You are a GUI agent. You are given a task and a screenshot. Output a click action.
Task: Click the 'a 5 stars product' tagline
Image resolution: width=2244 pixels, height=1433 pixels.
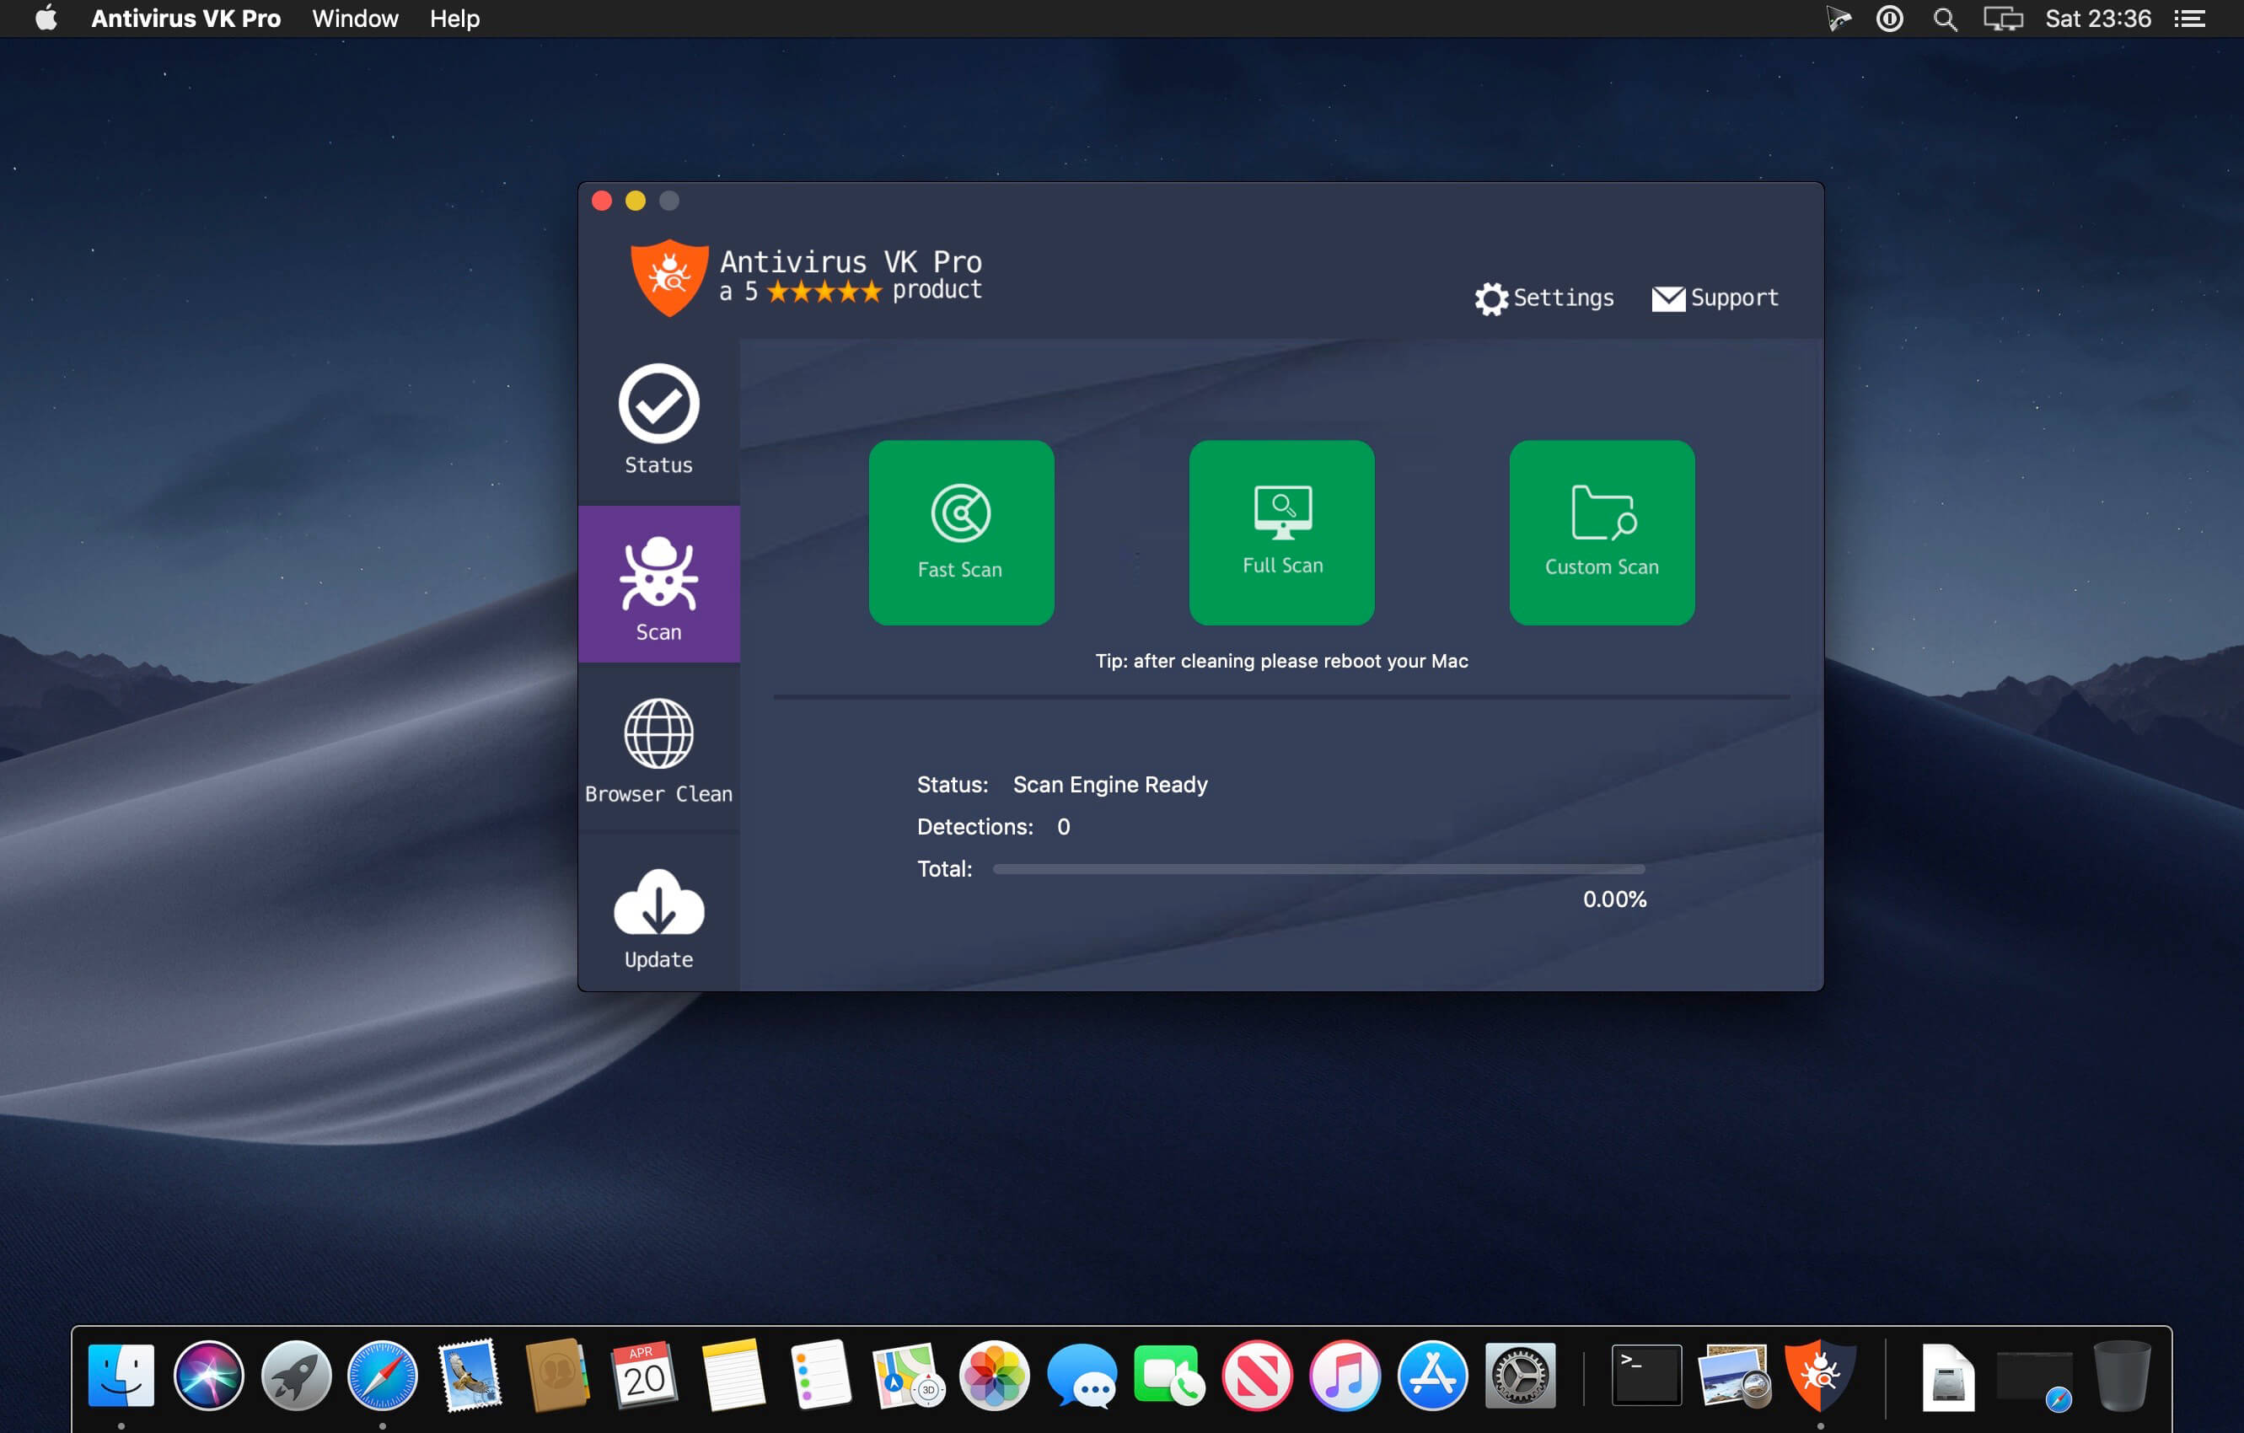tap(851, 291)
